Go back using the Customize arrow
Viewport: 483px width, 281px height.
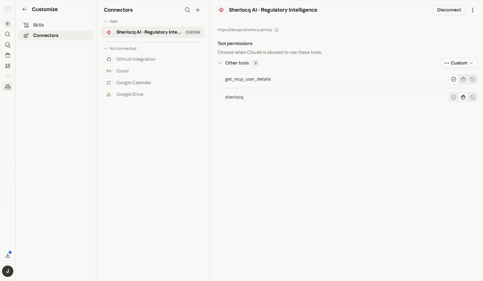(x=25, y=9)
